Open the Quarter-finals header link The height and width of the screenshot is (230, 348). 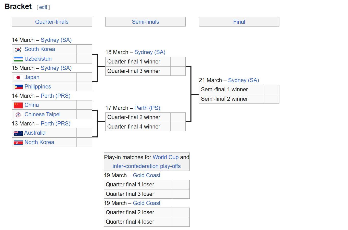coord(52,22)
